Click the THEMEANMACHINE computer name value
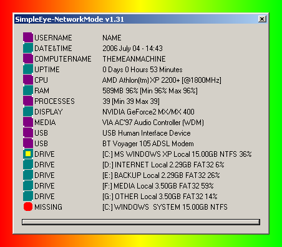Image resolution: width=282 pixels, height=247 pixels. 134,59
